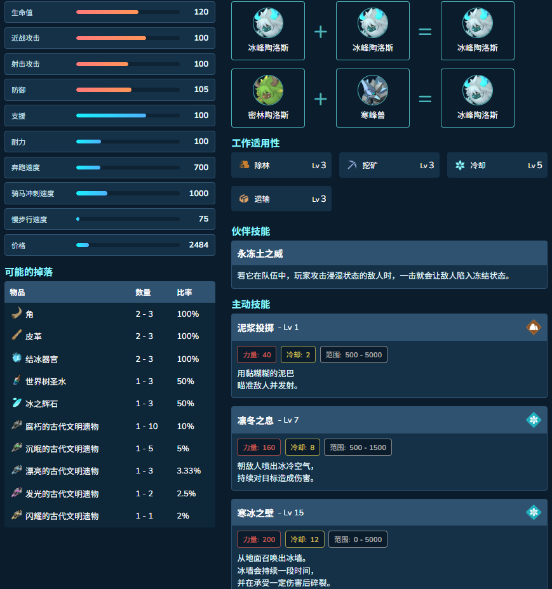Open the 冰之辉石 item link
The height and width of the screenshot is (589, 552).
click(42, 404)
